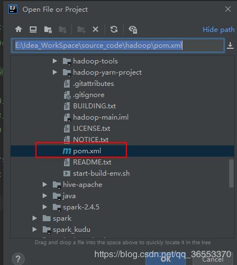Toggle show hidden files and directories icon
237x265 pixels.
133,30
